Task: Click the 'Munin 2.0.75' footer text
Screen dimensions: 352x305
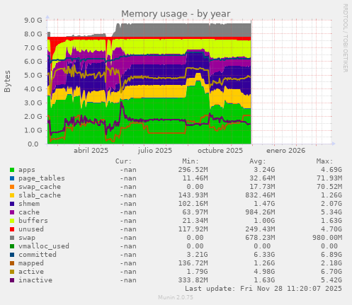Action: tap(176, 297)
